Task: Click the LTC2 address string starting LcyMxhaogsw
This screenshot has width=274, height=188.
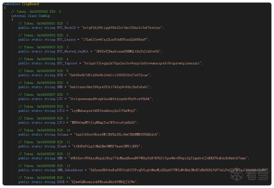Action: 103,111
